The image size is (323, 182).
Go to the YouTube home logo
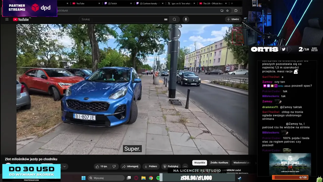[21, 19]
